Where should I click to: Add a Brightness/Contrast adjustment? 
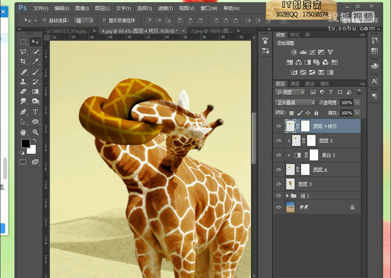294,53
